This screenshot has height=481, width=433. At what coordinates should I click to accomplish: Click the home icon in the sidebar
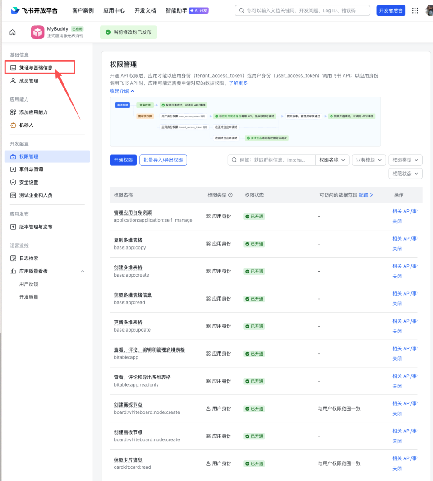12,32
